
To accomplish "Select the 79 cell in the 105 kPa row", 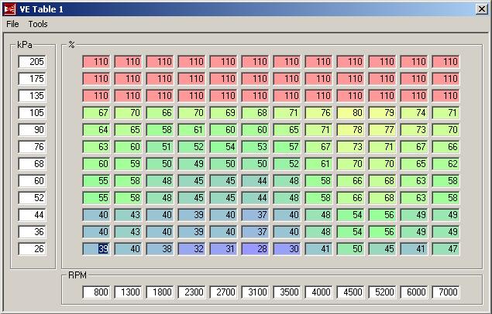I will [x=382, y=113].
